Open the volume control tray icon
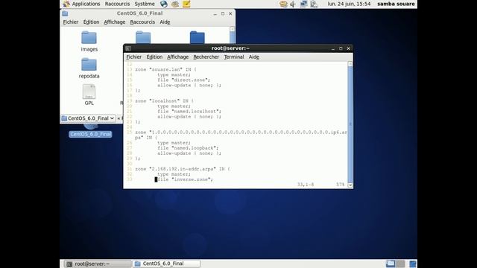This screenshot has height=268, width=477. 293,4
